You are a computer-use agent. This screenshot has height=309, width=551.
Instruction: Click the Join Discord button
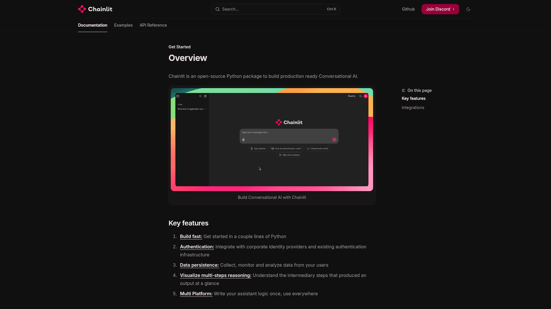tap(440, 9)
